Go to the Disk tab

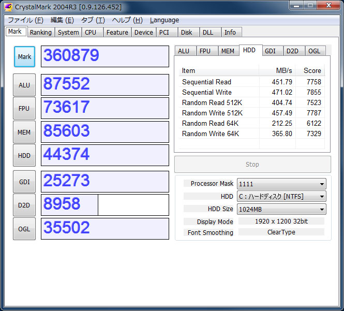click(x=188, y=32)
